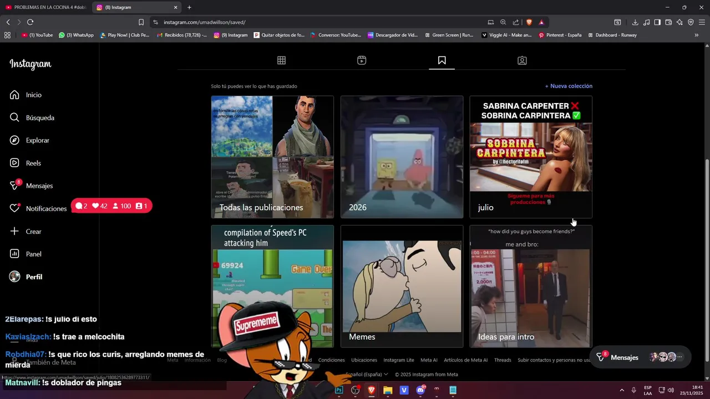The width and height of the screenshot is (710, 399).
Task: Click Instagram Lite footer link
Action: point(399,360)
